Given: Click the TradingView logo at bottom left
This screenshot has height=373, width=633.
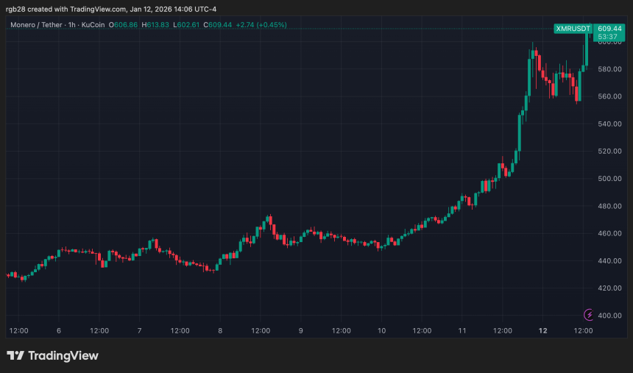Looking at the screenshot, I should 52,356.
